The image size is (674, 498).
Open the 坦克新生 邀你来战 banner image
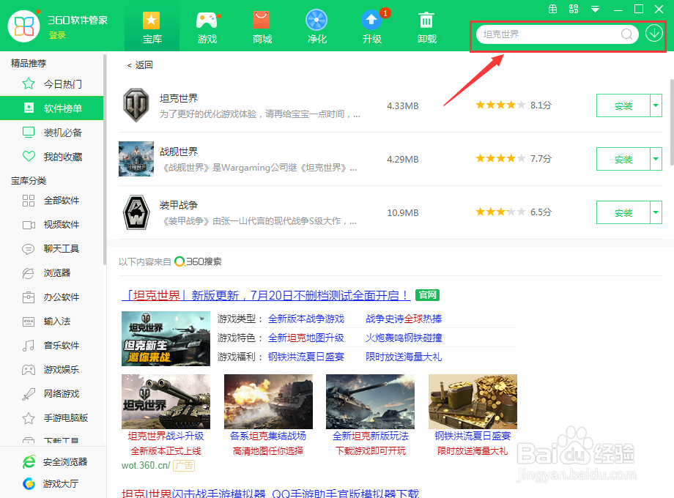[166, 338]
